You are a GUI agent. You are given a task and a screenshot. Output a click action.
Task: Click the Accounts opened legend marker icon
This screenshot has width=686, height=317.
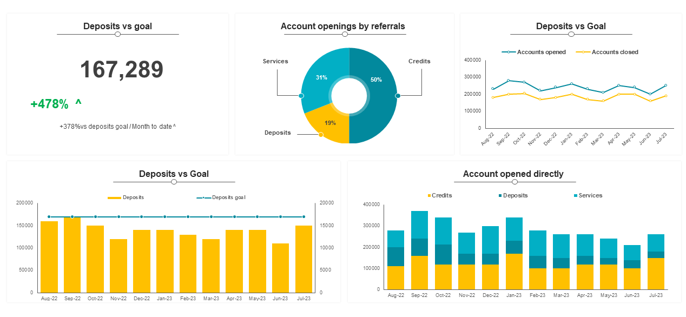(x=507, y=52)
